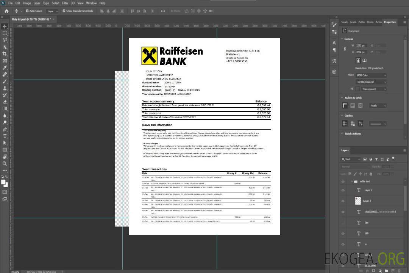Click the canvas Fill color swatch
409x273 pixels.
[358, 89]
